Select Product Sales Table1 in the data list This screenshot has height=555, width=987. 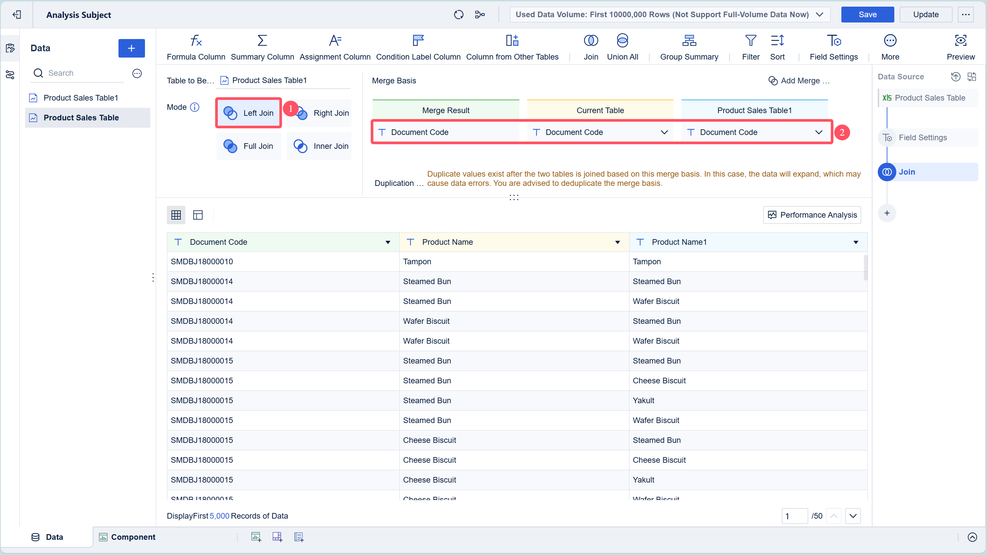[x=81, y=98]
